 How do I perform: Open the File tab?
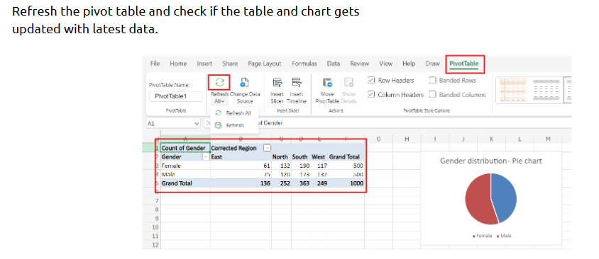click(155, 64)
